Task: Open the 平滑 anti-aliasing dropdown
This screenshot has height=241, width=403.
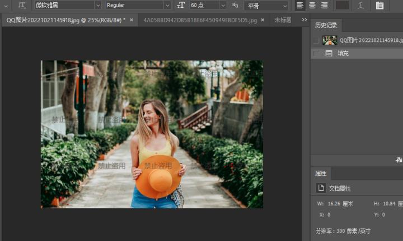Action: [266, 5]
